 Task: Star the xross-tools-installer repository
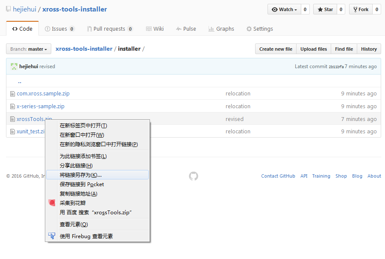[x=325, y=9]
